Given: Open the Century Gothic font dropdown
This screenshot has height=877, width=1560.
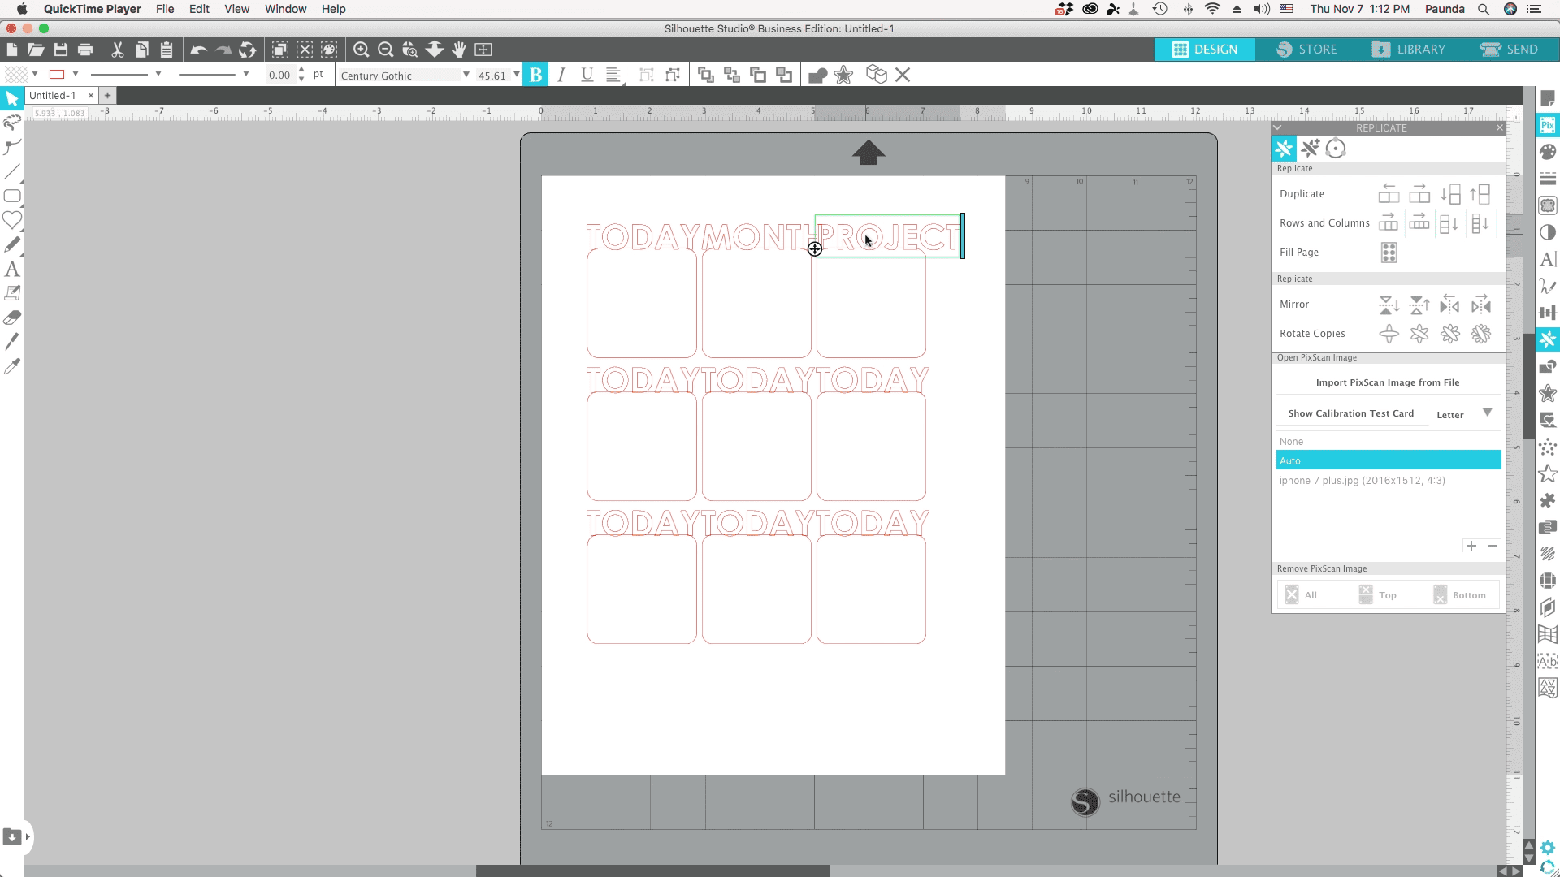Looking at the screenshot, I should pyautogui.click(x=466, y=75).
